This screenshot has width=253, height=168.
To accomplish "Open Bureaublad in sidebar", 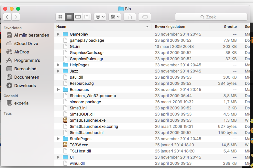I will (x=21, y=69).
